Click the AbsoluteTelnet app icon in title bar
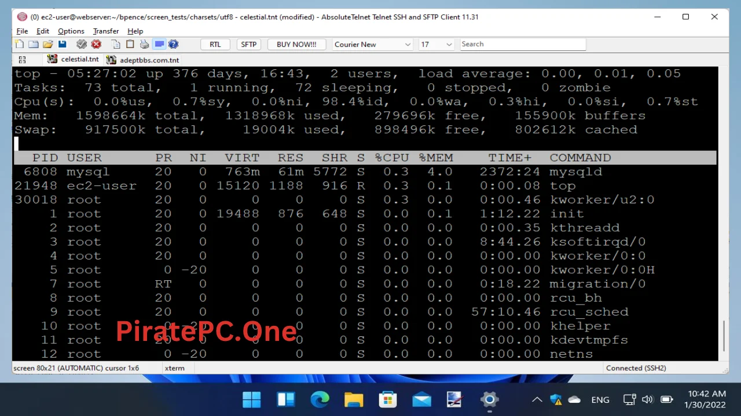The image size is (741, 416). (21, 17)
